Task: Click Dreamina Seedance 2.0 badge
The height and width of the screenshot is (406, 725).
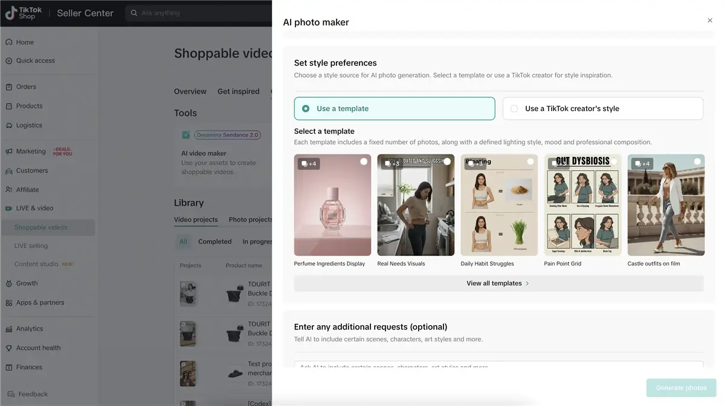Action: point(227,135)
